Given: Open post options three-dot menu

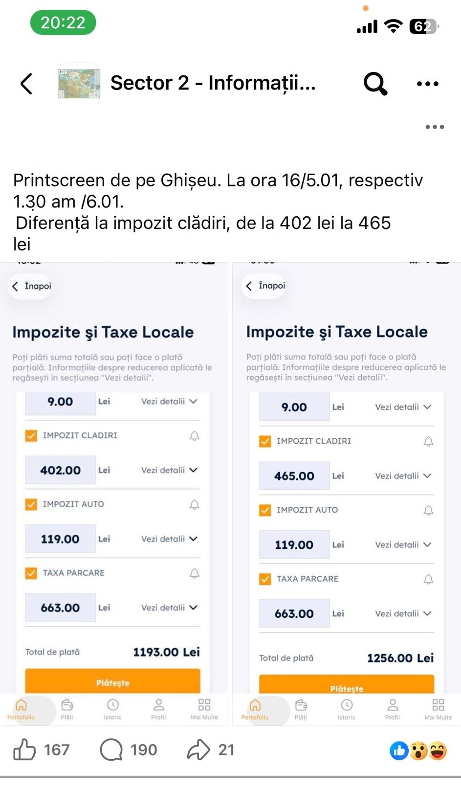Looking at the screenshot, I should click(x=434, y=127).
